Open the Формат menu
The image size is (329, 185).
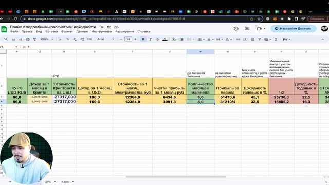tap(67, 31)
